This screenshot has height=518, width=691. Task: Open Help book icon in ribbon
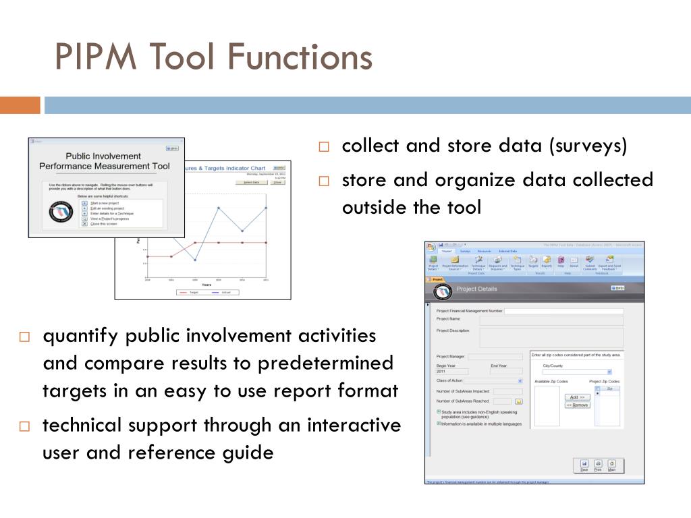point(561,262)
